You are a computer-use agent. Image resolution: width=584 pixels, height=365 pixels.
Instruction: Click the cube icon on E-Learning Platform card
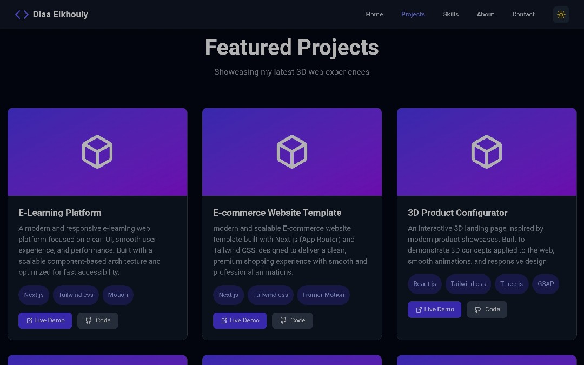(x=97, y=151)
